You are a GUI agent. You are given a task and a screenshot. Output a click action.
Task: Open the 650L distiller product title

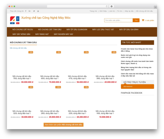(50, 77)
